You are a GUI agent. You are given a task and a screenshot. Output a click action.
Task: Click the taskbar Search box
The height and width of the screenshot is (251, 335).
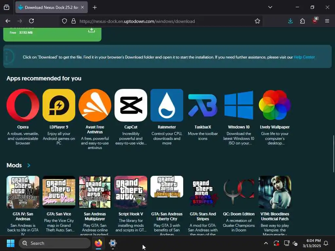(55, 243)
